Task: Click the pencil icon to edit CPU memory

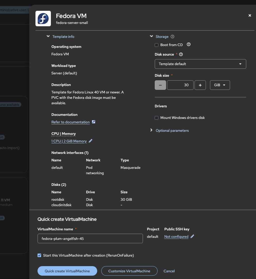Action: (x=90, y=141)
